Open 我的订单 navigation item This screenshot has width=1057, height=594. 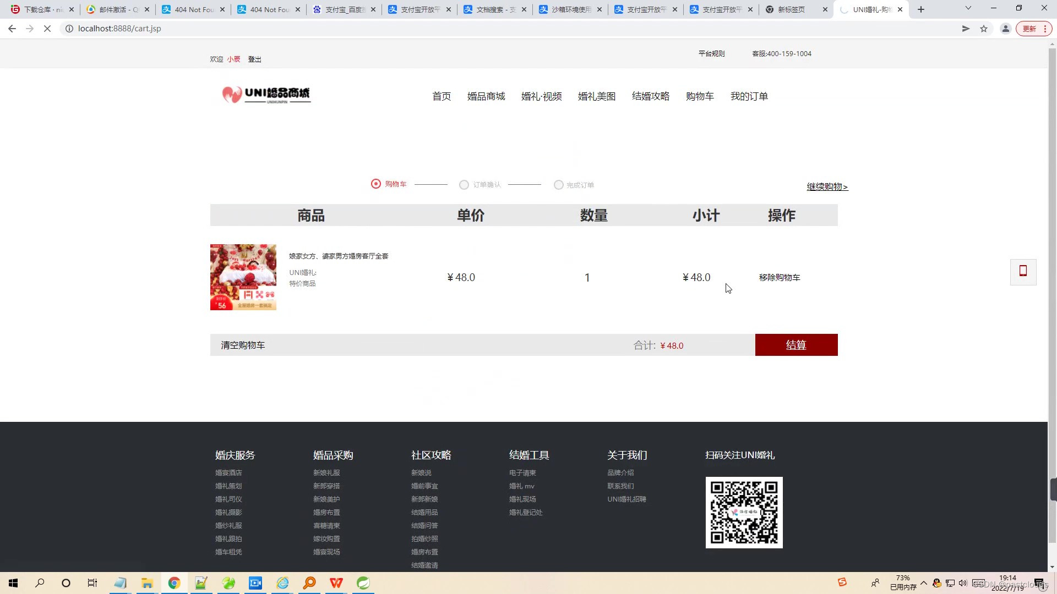tap(749, 96)
